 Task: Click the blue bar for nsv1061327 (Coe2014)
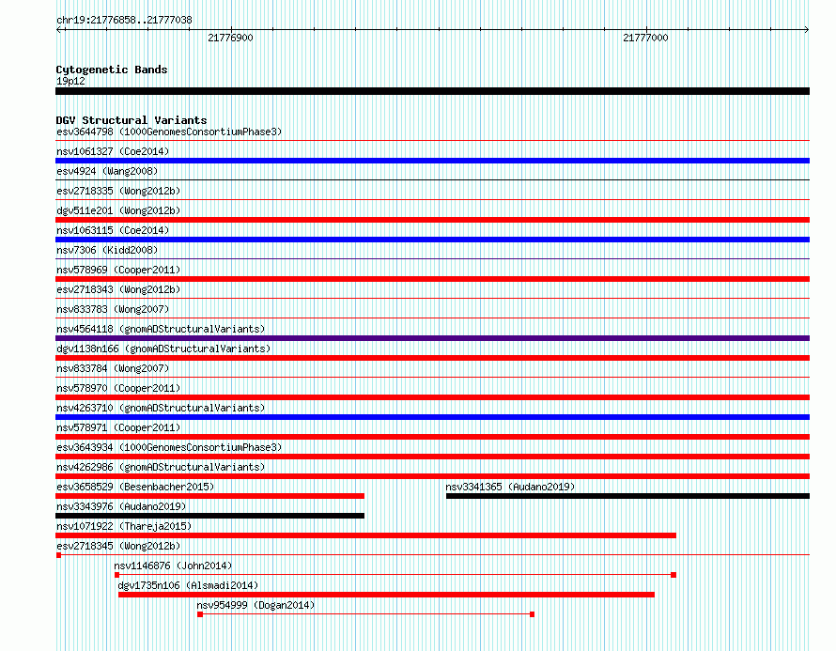[432, 161]
